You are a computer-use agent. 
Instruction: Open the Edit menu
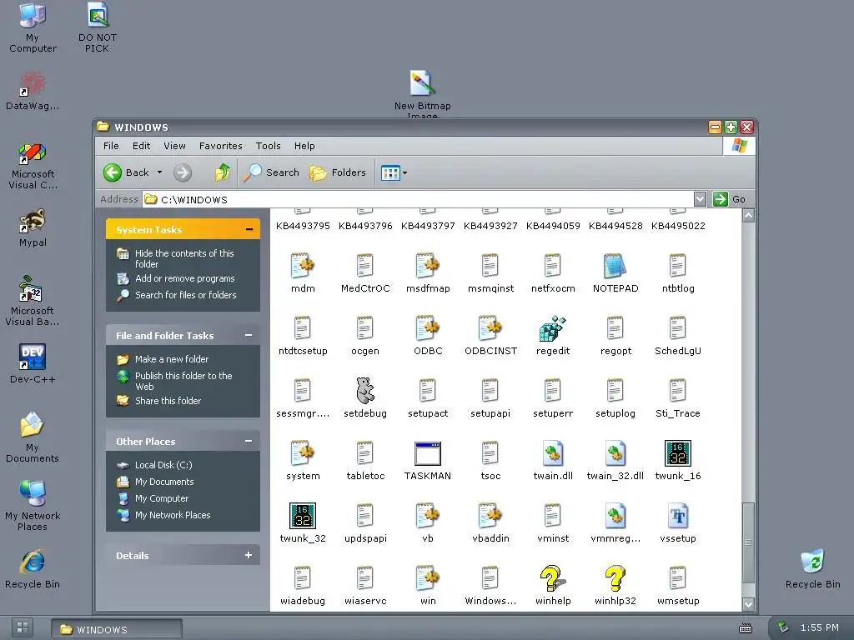[141, 146]
